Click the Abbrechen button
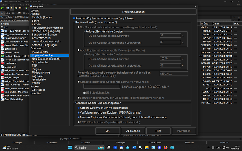The image size is (242, 151). pos(133,131)
